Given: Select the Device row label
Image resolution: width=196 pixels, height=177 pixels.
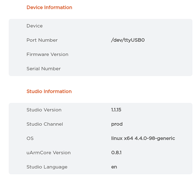Looking at the screenshot, I should [x=35, y=26].
